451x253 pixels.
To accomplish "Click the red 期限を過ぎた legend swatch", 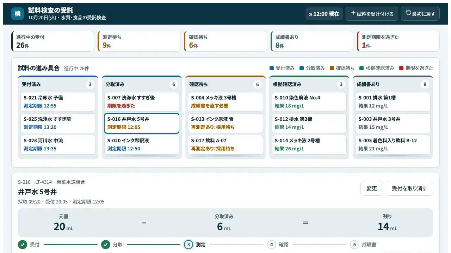I will [401, 68].
